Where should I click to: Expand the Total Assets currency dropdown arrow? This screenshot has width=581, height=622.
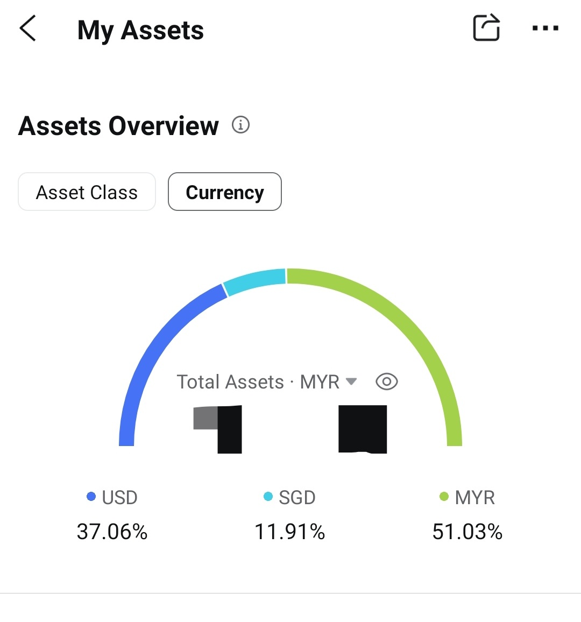click(351, 381)
